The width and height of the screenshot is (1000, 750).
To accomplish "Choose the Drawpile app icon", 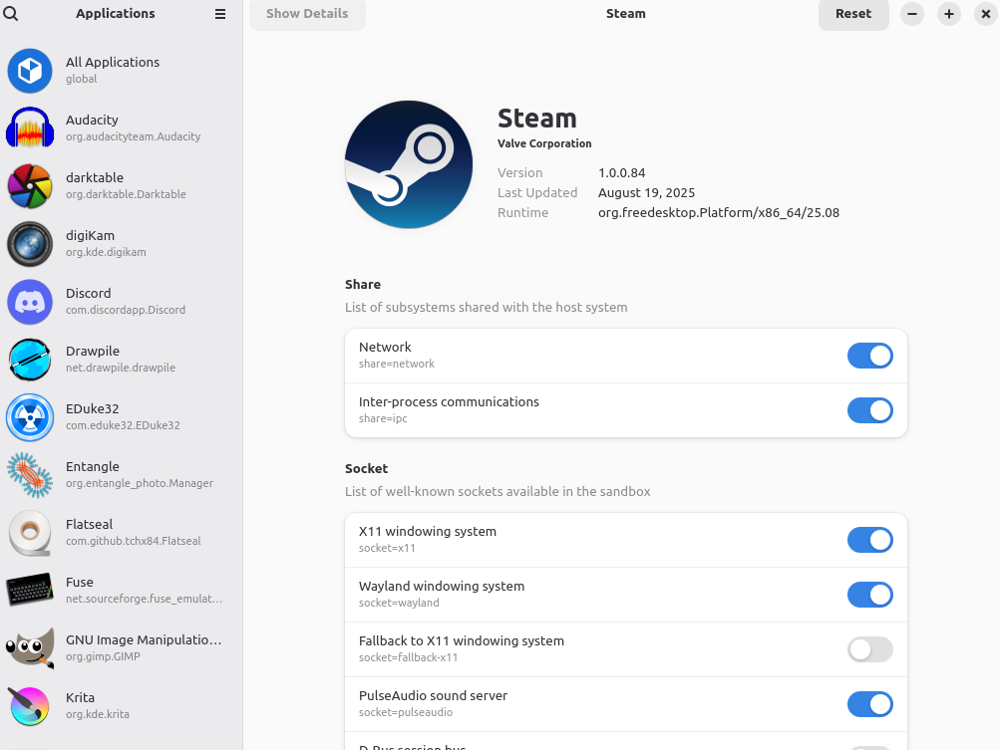I will (x=30, y=360).
